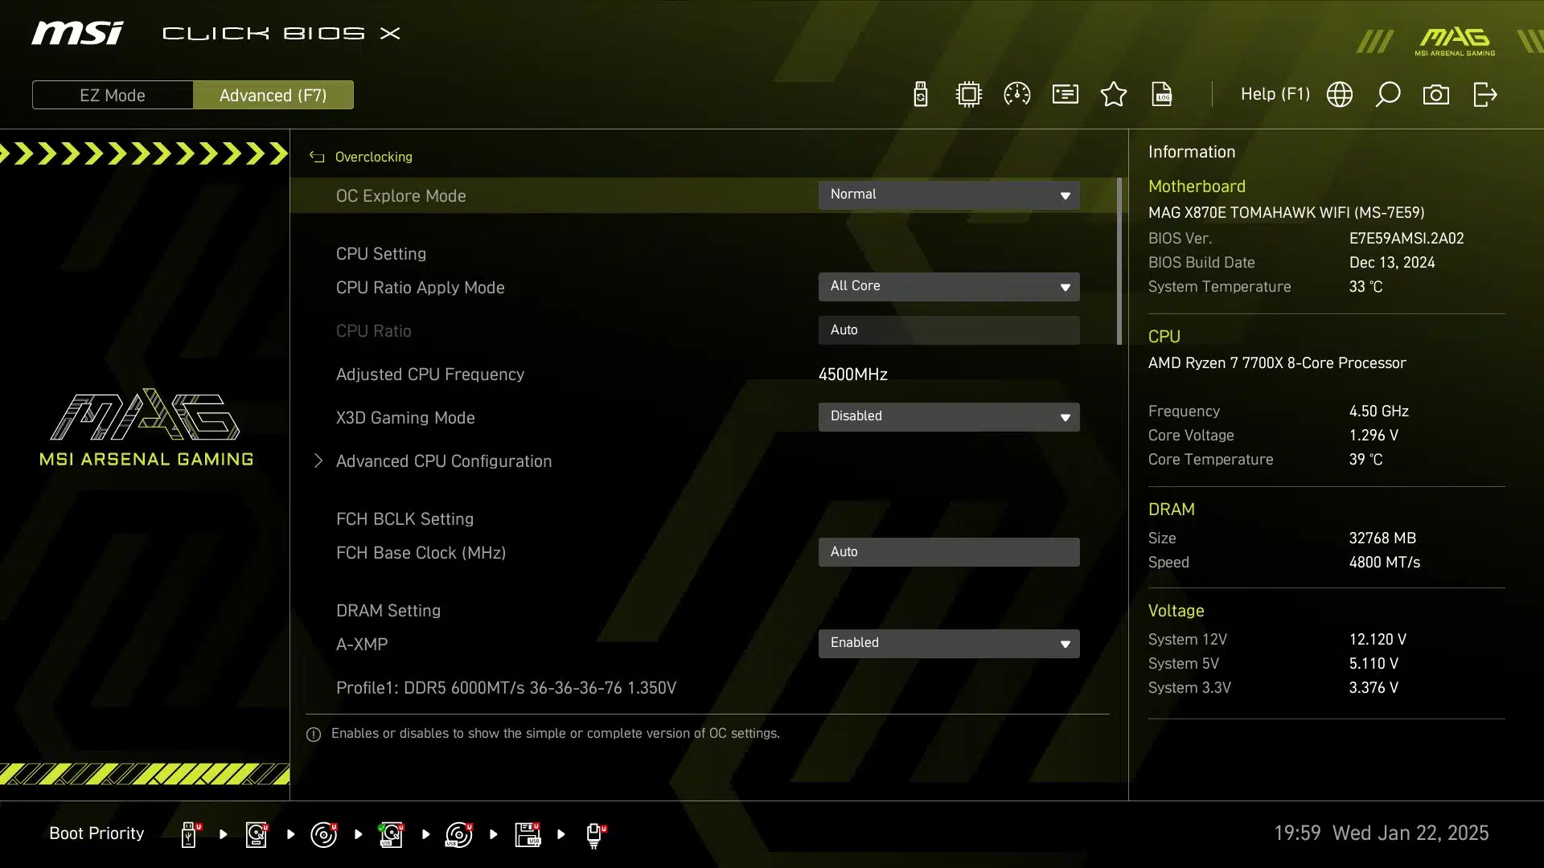Open the M-Flash USB BIOS update icon
Image resolution: width=1544 pixels, height=868 pixels.
pos(921,95)
